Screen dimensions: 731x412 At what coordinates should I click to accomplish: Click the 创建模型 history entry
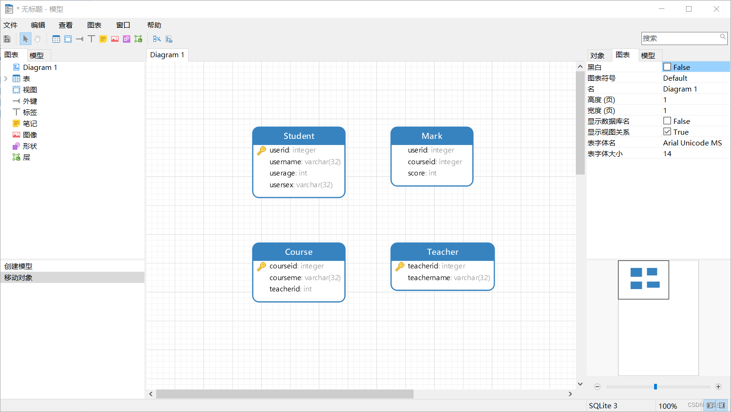click(x=72, y=266)
